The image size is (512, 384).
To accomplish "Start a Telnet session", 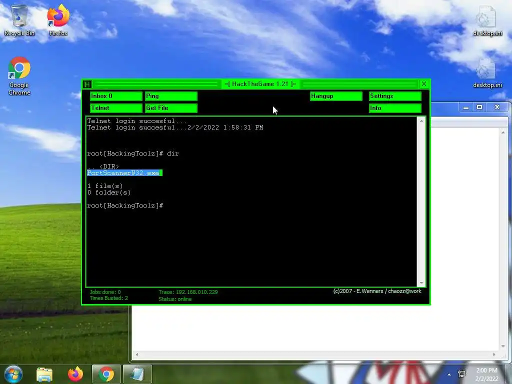I will (116, 108).
